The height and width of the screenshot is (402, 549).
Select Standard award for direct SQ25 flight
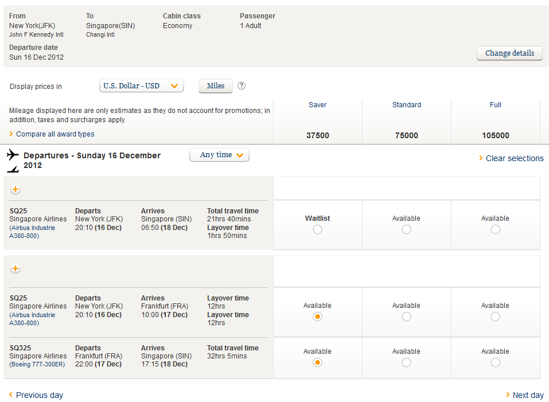407,229
